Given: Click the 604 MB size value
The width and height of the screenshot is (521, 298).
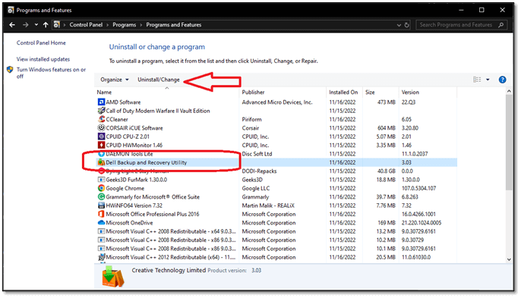Looking at the screenshot, I should pos(387,127).
